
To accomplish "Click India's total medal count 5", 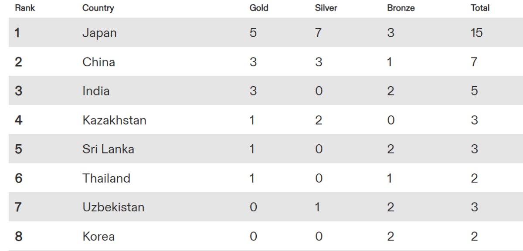I will tap(474, 91).
